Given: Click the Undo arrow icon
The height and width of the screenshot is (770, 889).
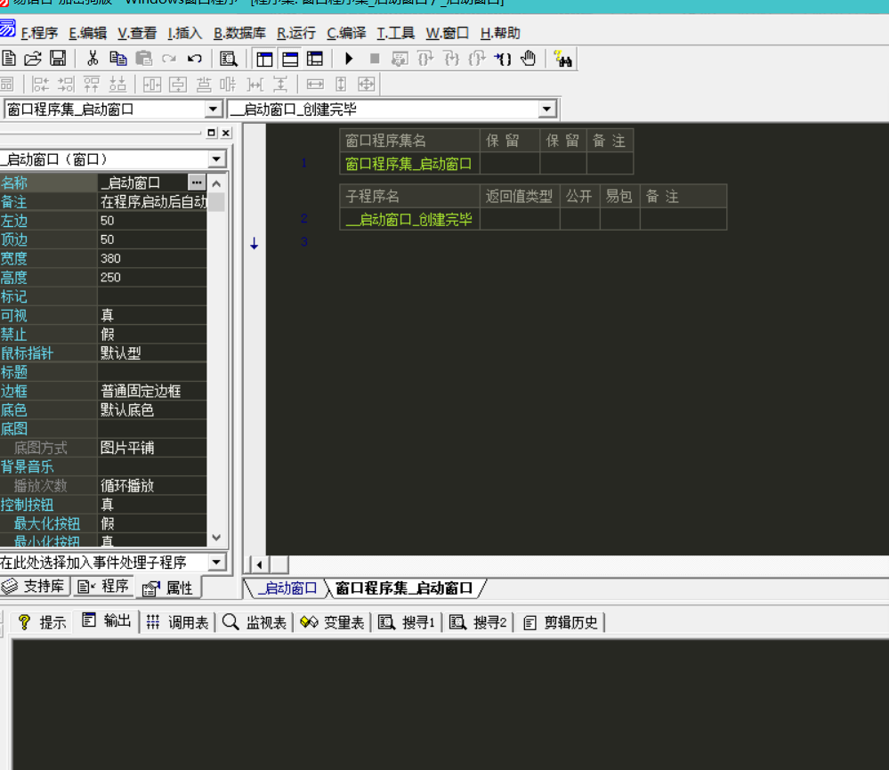Looking at the screenshot, I should (193, 58).
